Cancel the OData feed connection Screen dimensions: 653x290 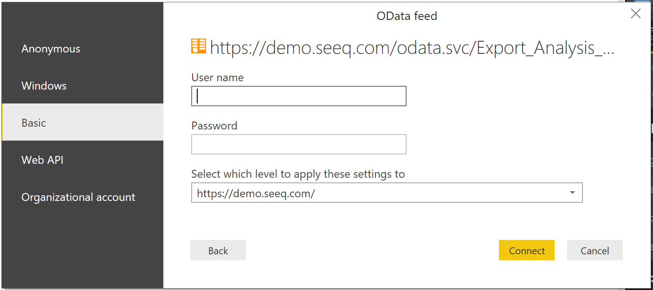[x=595, y=251]
